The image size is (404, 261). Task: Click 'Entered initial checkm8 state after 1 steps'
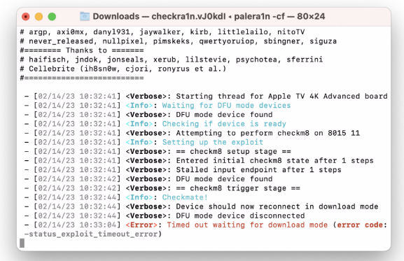[274, 161]
